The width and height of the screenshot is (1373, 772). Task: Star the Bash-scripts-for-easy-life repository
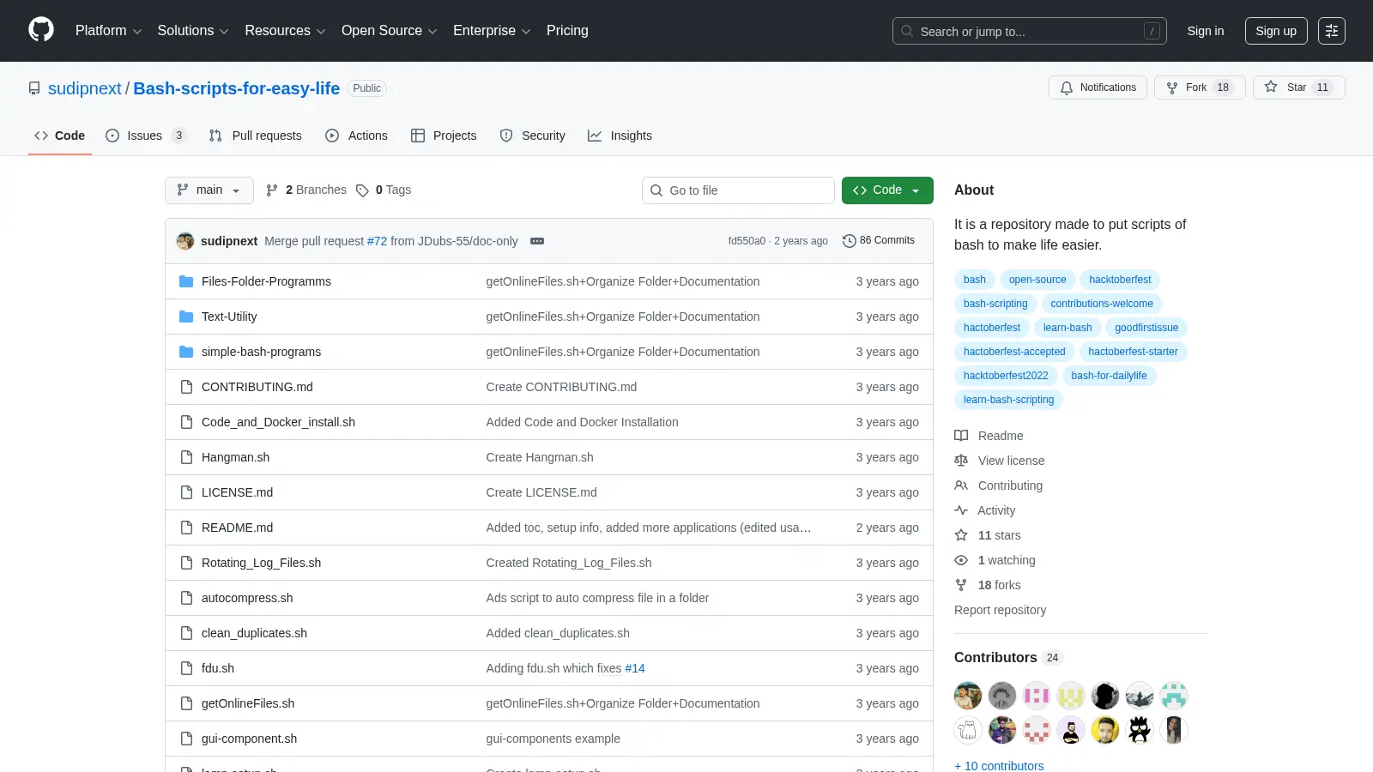[1298, 87]
